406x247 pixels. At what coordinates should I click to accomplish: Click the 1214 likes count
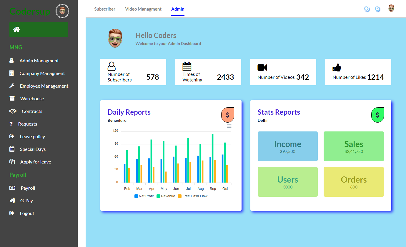pos(375,77)
